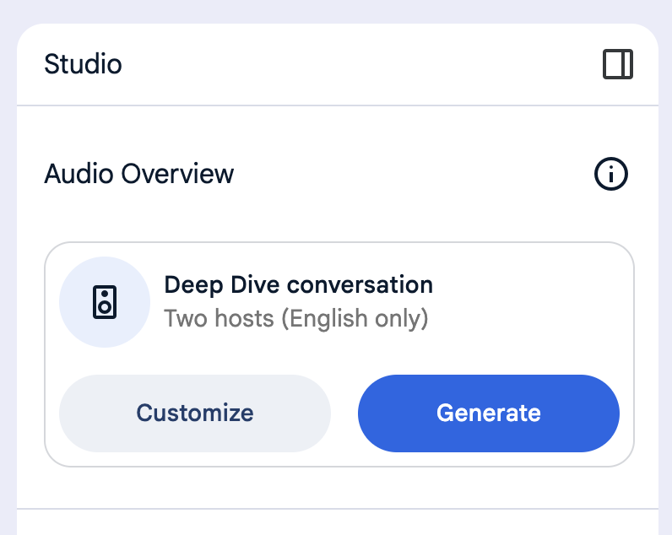The image size is (672, 535).
Task: Click the 'Two hosts (English only)' subtitle
Action: [295, 319]
